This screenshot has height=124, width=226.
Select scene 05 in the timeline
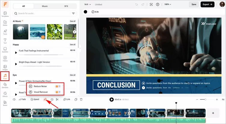(x=98, y=113)
